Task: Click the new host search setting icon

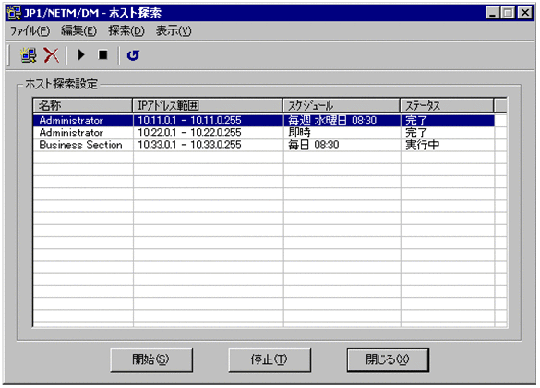Action: pos(28,55)
